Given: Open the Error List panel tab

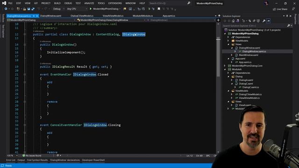Looking at the screenshot, I should [x=11, y=160].
